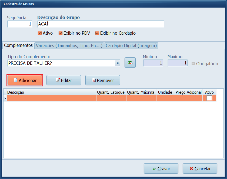Click the green complement type icon beside the dropdown
Image resolution: width=227 pixels, height=179 pixels.
click(130, 62)
